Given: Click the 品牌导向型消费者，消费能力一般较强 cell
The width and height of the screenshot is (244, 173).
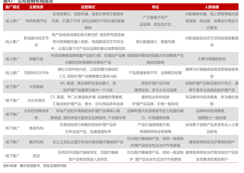Looking at the screenshot, I should pyautogui.click(x=212, y=114).
